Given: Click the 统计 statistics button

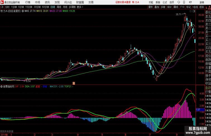Looking at the screenshot, I should point(169,7).
